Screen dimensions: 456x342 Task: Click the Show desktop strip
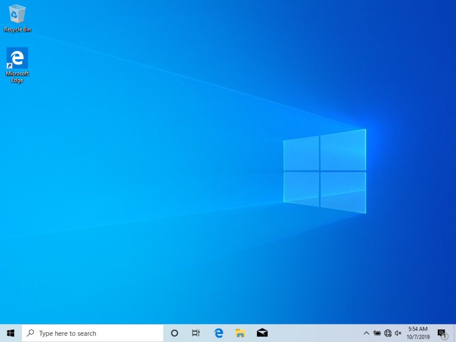click(x=455, y=333)
